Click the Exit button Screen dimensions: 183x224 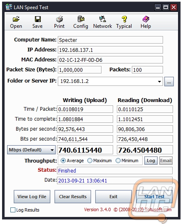(114, 197)
